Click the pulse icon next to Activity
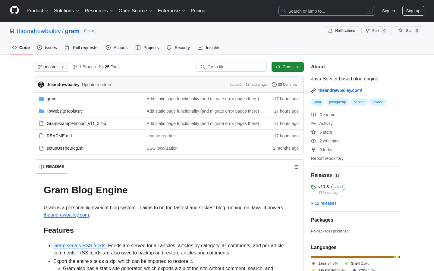This screenshot has height=271, width=434. [x=313, y=123]
